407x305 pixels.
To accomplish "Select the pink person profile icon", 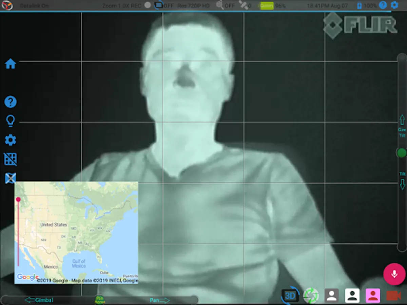I will pyautogui.click(x=373, y=296).
